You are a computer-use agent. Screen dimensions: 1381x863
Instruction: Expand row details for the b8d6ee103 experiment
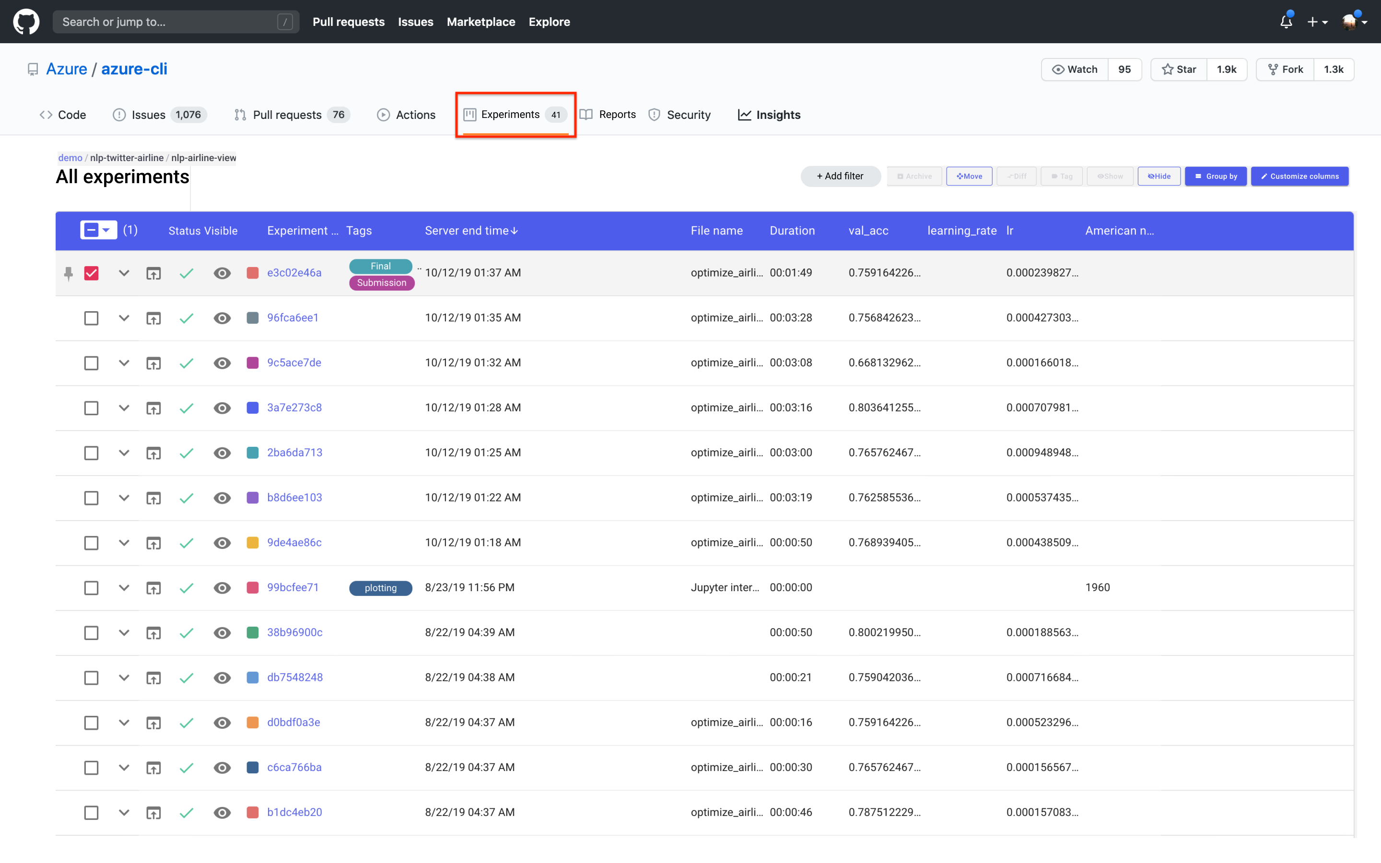pyautogui.click(x=124, y=498)
